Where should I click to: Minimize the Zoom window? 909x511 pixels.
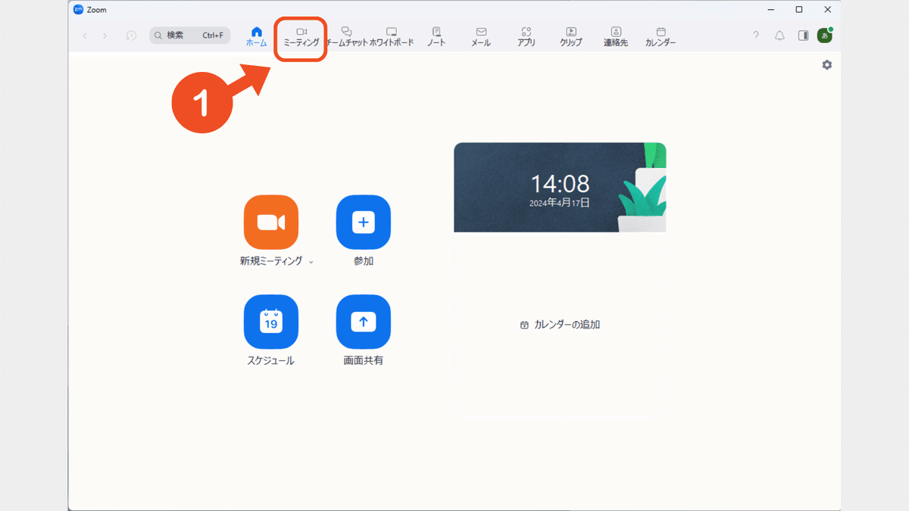click(x=771, y=10)
